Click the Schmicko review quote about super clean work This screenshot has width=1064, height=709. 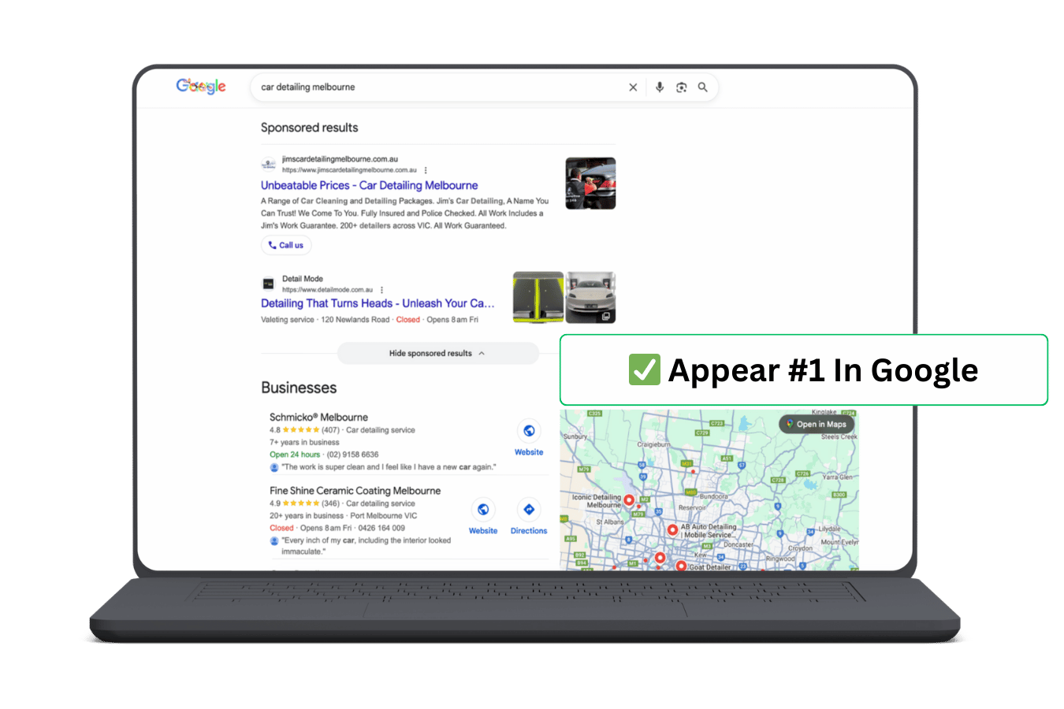coord(389,467)
